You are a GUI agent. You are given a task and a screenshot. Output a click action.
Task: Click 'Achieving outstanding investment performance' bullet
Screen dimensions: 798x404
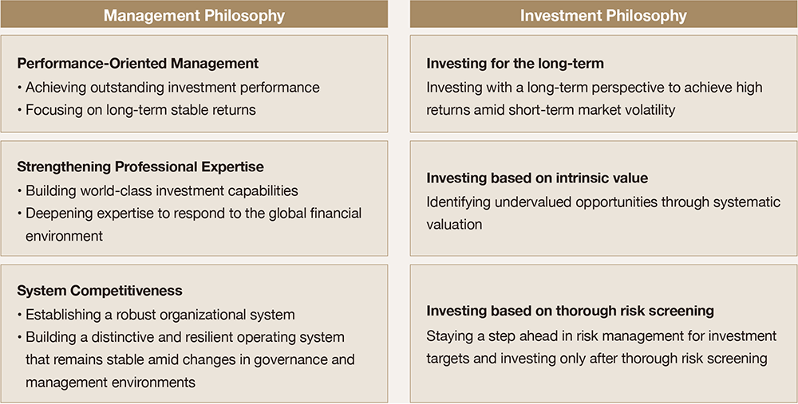click(x=168, y=88)
